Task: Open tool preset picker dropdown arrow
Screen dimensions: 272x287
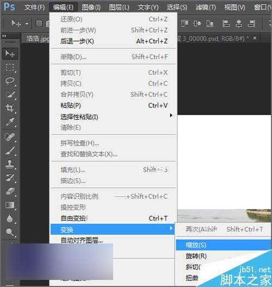Action: click(x=27, y=23)
